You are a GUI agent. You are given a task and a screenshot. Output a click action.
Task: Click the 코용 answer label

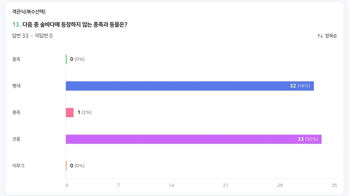[16, 139]
